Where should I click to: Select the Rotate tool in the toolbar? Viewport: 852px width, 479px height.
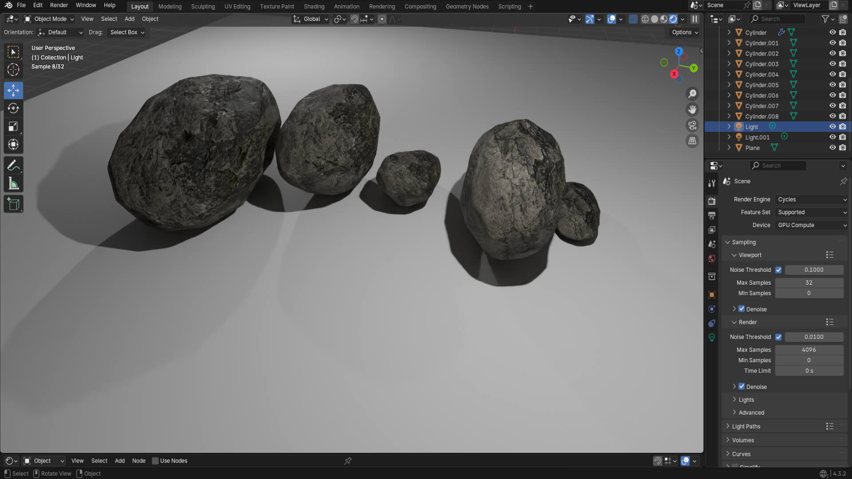click(x=13, y=108)
